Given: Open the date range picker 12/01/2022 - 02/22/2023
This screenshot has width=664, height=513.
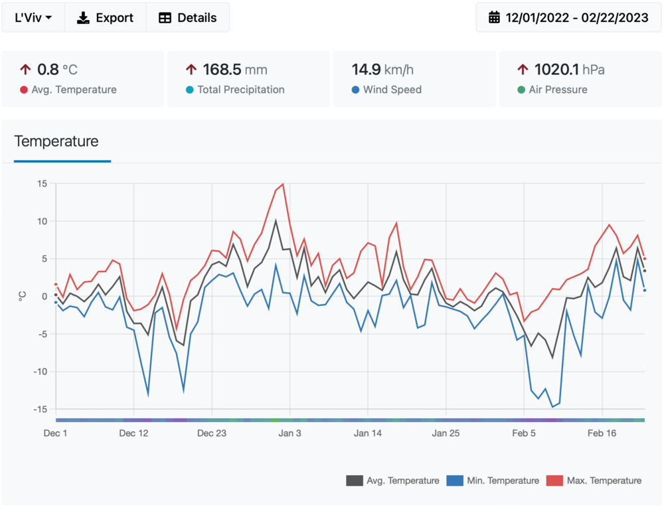Looking at the screenshot, I should [x=568, y=18].
